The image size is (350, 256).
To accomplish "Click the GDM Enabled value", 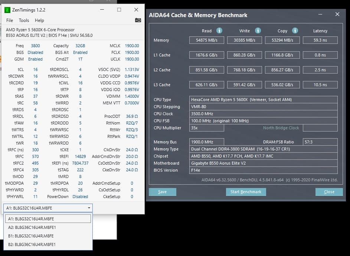I will pos(35,59).
